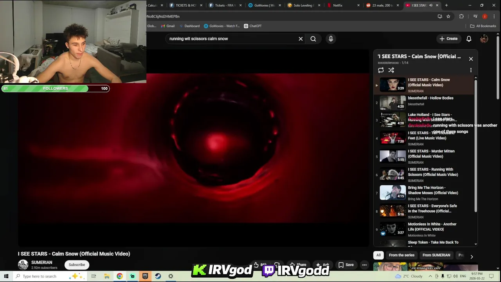Open Settings gear on the taskbar

(171, 276)
